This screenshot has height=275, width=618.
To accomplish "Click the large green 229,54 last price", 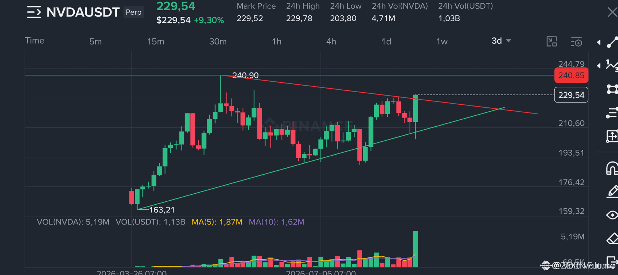I will (x=176, y=6).
